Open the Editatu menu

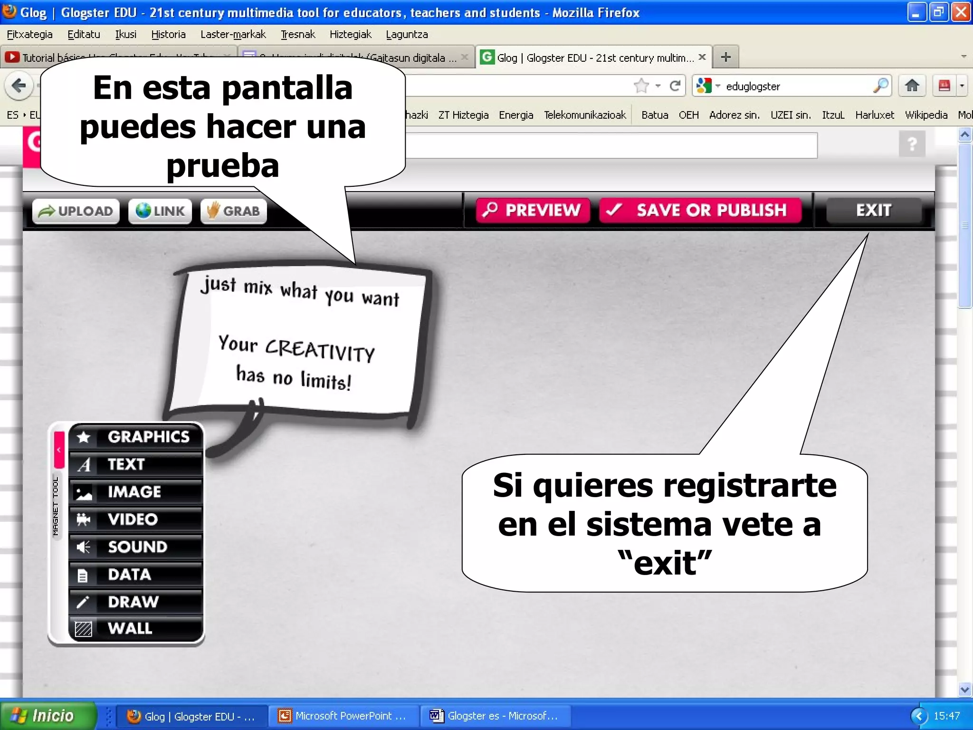pos(84,35)
